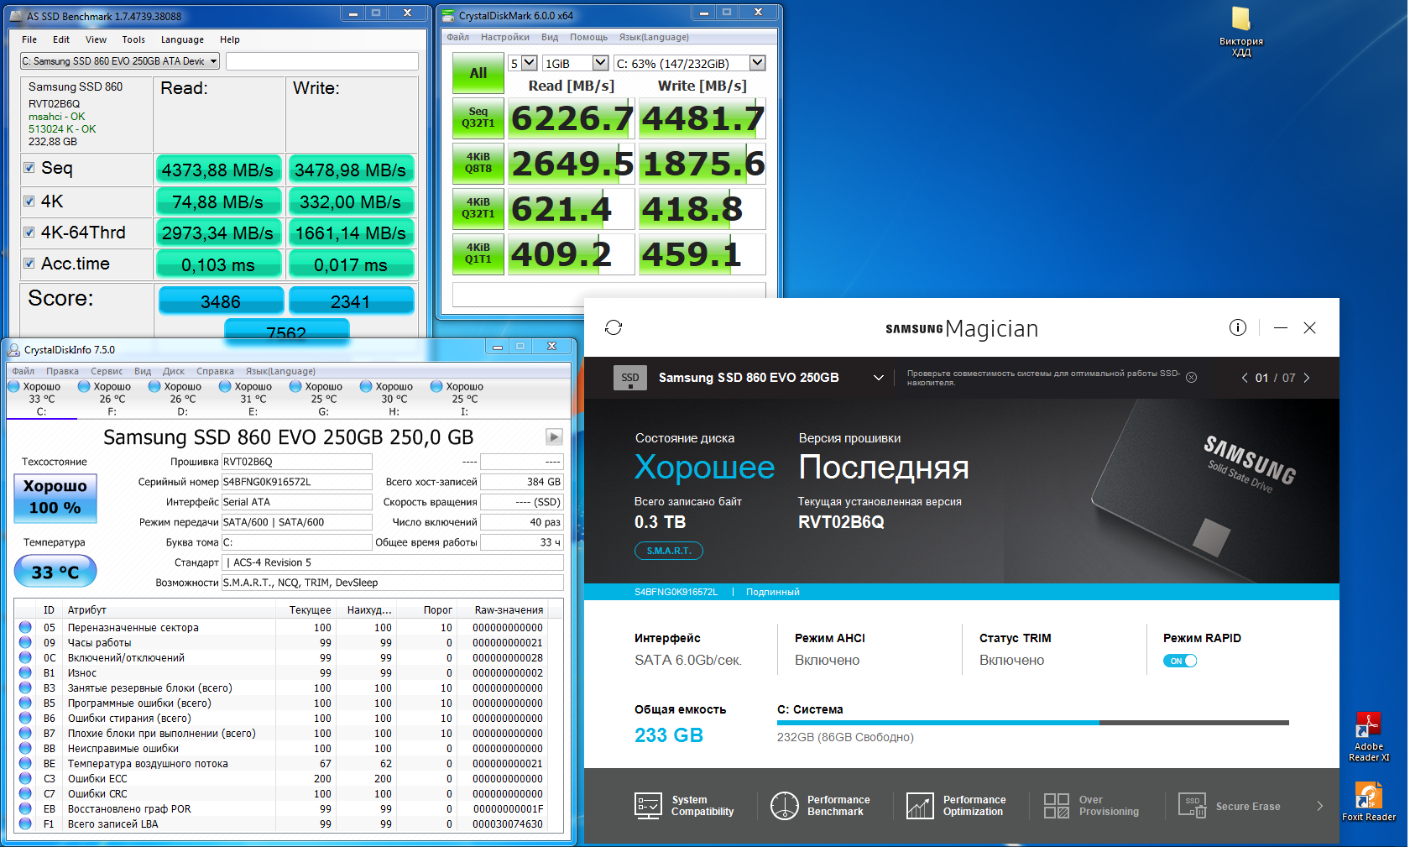This screenshot has width=1410, height=847.
Task: Open System Compatibility icon in Magician
Action: pyautogui.click(x=648, y=806)
